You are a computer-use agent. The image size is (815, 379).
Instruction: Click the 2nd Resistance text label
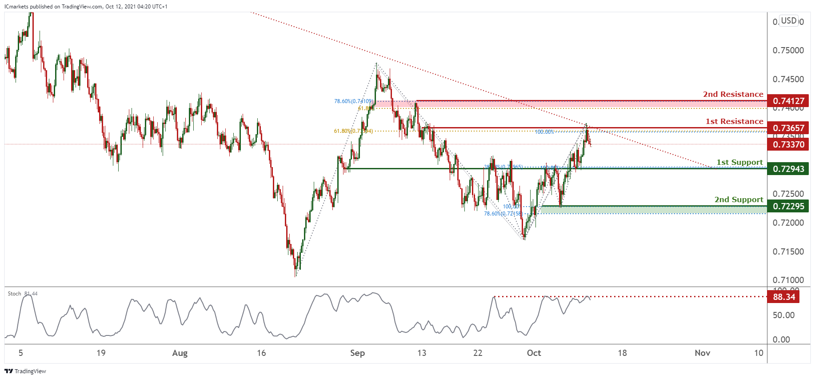(733, 94)
